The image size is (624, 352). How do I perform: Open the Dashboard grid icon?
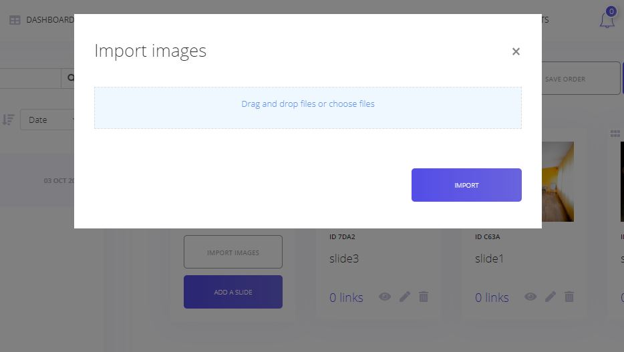(15, 20)
